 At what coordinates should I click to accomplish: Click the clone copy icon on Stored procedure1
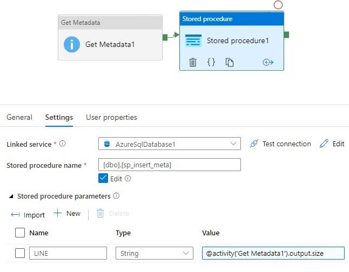(x=230, y=62)
